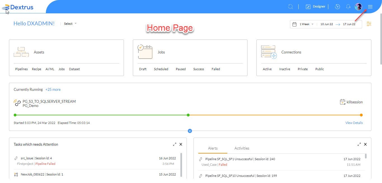
Task: Close the Tasks which needs Attention panel
Action: (x=181, y=144)
